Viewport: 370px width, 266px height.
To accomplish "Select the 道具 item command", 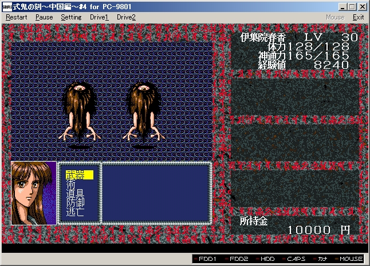I will click(75, 193).
